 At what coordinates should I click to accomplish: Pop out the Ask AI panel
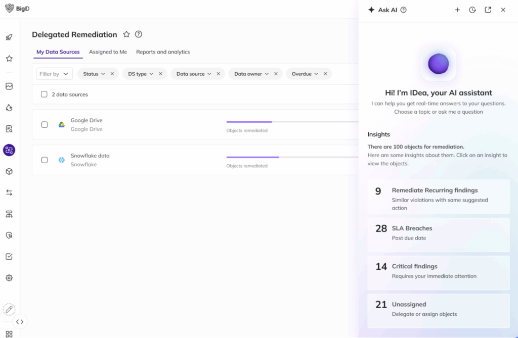[488, 10]
